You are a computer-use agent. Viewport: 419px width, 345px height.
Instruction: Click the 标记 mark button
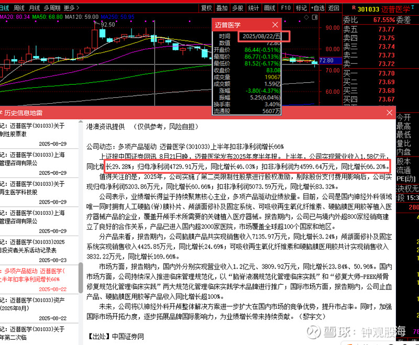tap(301, 8)
